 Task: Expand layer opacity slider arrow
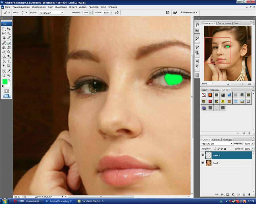pyautogui.click(x=253, y=144)
